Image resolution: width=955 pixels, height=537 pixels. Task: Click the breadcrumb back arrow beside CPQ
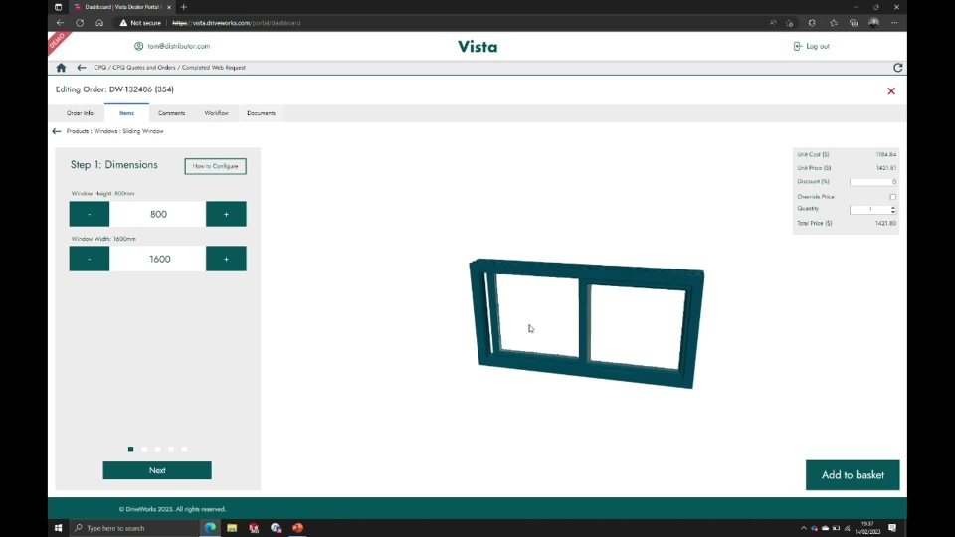click(82, 68)
